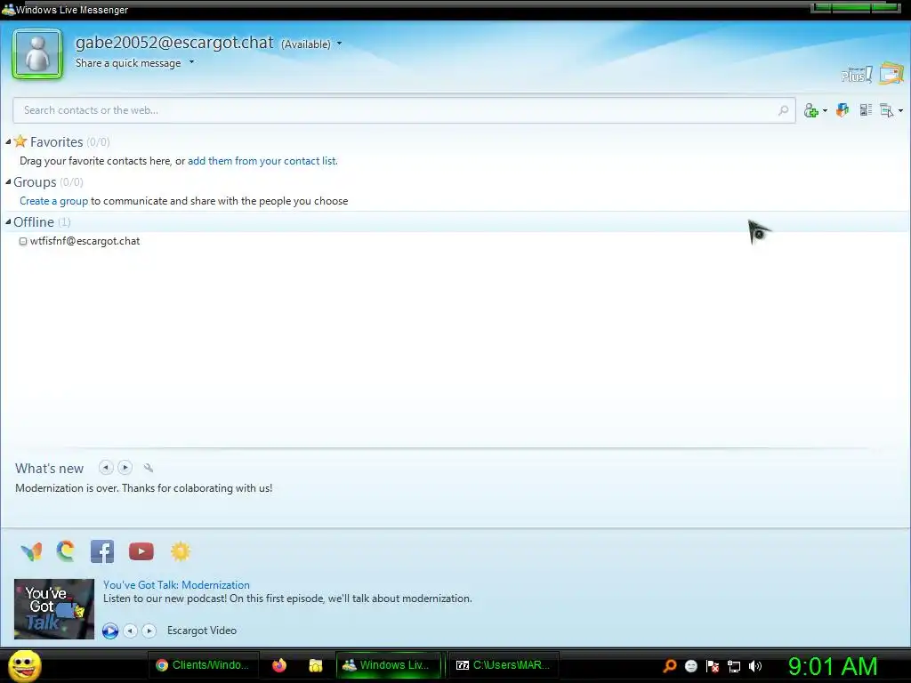Click the network tray icon
Screen dimensions: 911x683
click(734, 667)
